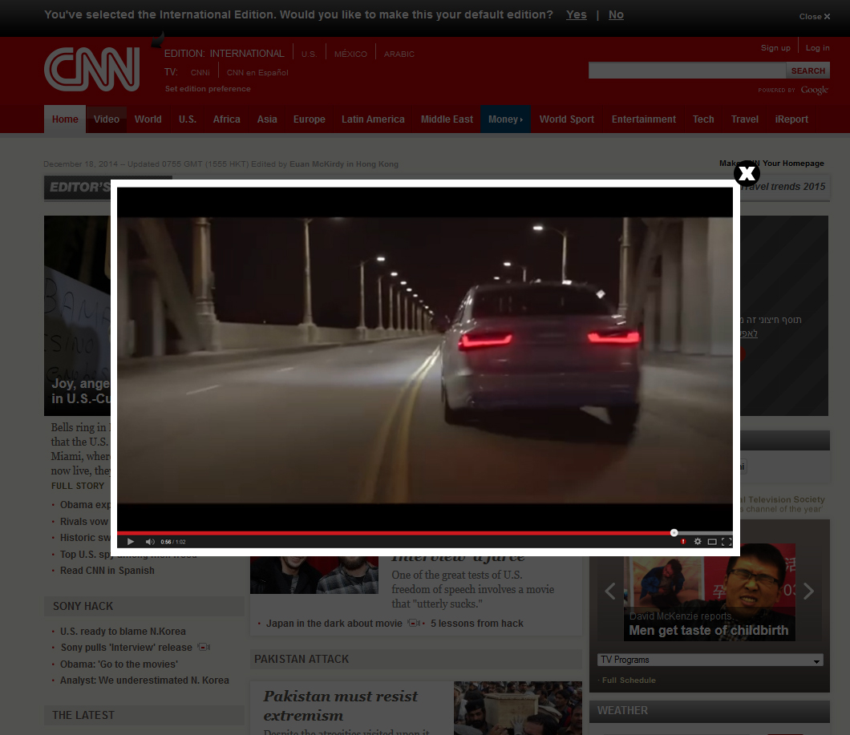Open the video player settings gear

698,542
